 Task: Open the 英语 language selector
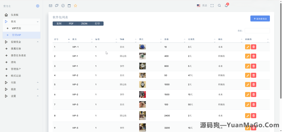point(202,6)
